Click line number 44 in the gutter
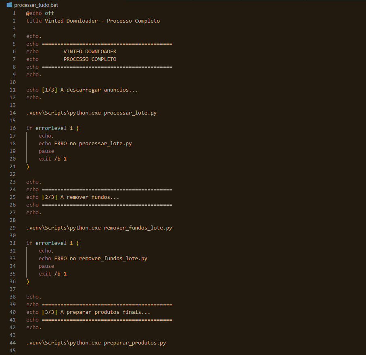This screenshot has height=355, width=366. [13, 343]
